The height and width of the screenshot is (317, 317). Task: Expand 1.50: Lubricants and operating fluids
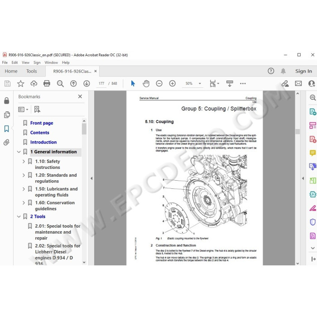point(24,189)
